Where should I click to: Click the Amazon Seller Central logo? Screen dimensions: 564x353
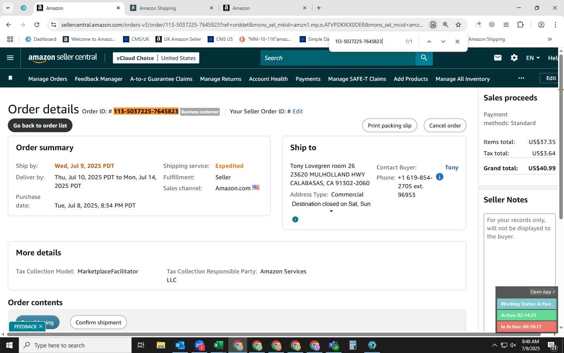pos(62,58)
